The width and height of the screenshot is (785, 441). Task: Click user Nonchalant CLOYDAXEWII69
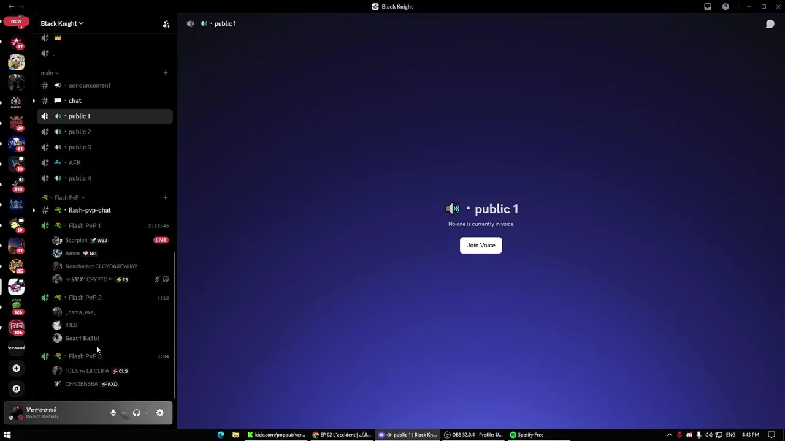(111, 266)
